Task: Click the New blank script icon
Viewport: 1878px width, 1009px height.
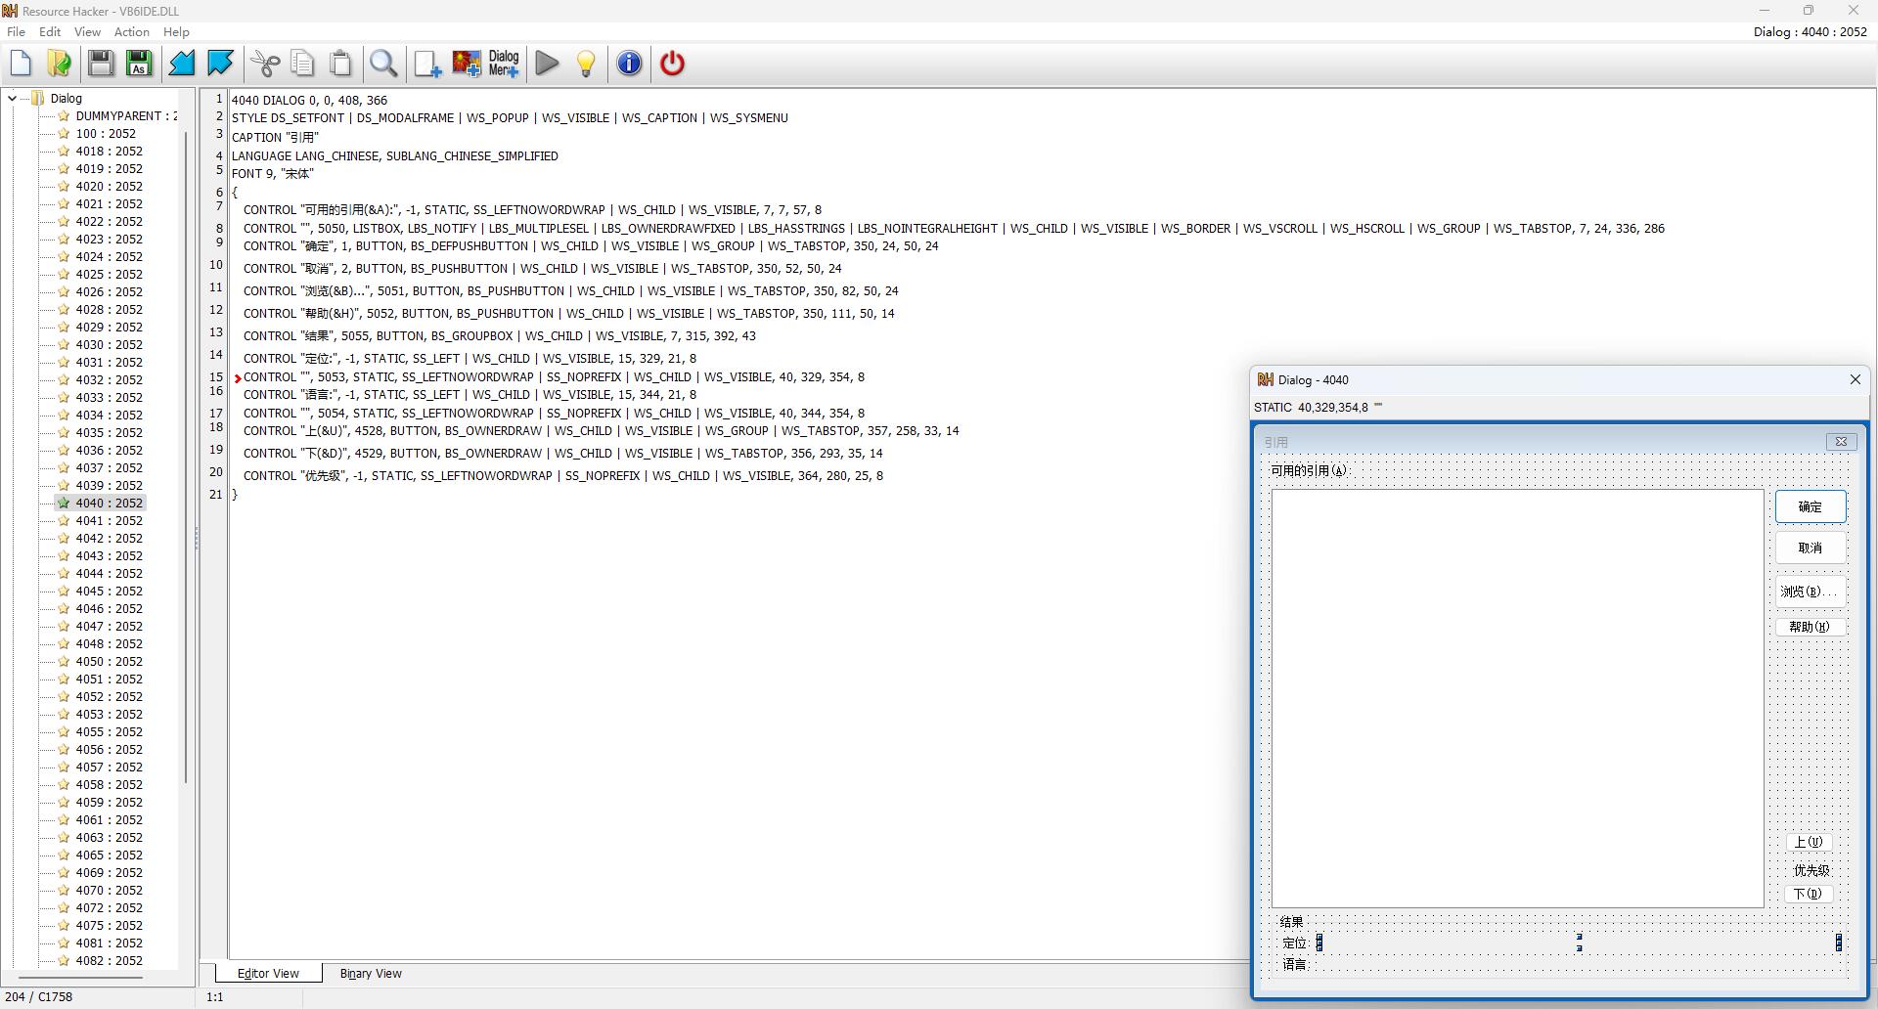Action: (x=21, y=64)
